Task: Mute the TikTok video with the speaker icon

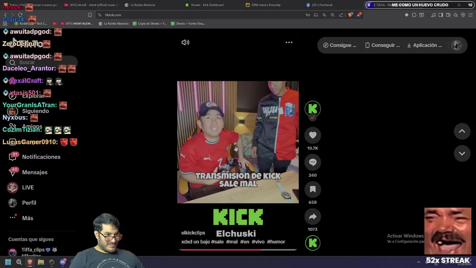Action: (185, 42)
